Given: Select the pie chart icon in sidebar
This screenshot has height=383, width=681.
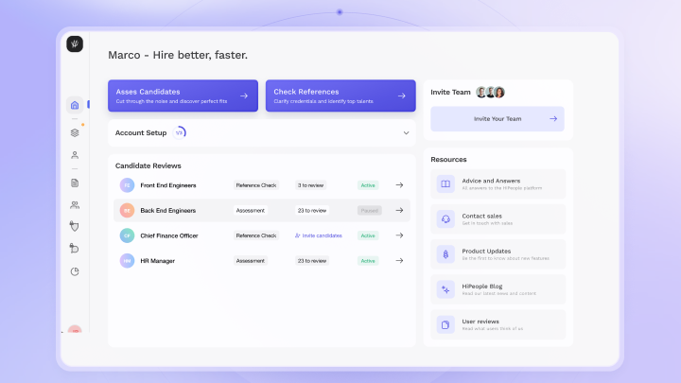Looking at the screenshot, I should click(75, 271).
